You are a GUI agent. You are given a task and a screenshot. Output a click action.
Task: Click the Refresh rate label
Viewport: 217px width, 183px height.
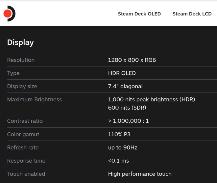pyautogui.click(x=23, y=147)
